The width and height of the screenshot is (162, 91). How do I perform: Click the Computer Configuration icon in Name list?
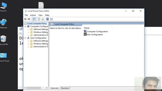point(85,31)
